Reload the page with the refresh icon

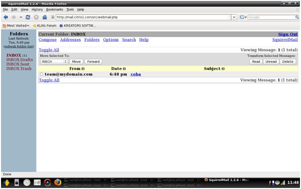coord(28,18)
